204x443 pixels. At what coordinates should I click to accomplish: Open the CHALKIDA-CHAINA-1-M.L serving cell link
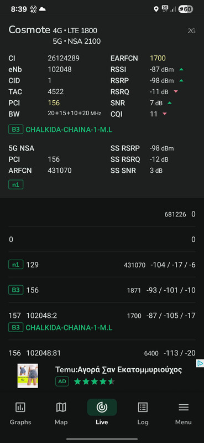tap(69, 130)
